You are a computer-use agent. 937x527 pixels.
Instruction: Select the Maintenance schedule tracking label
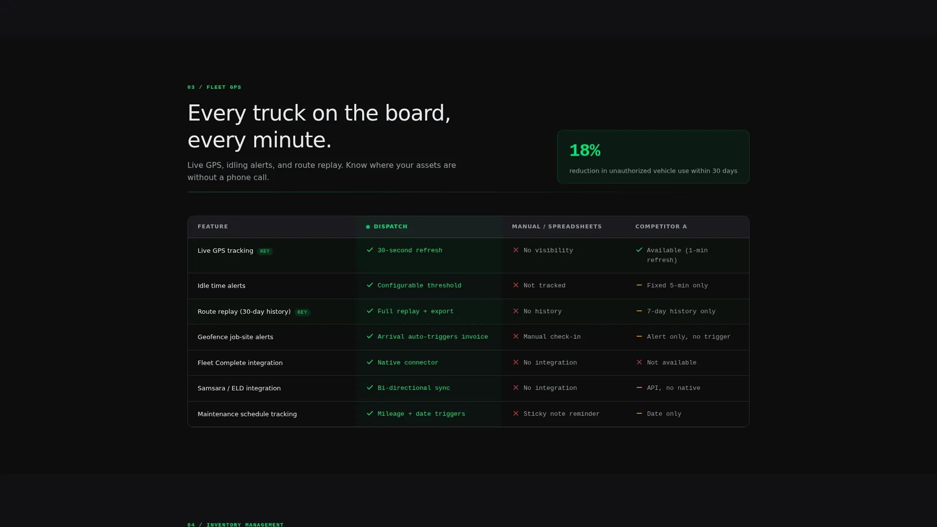tap(247, 414)
